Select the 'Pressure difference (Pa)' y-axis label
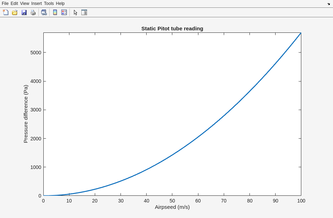 pos(26,114)
